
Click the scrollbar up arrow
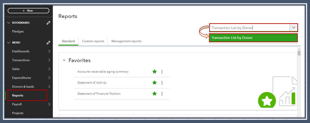pos(299,49)
